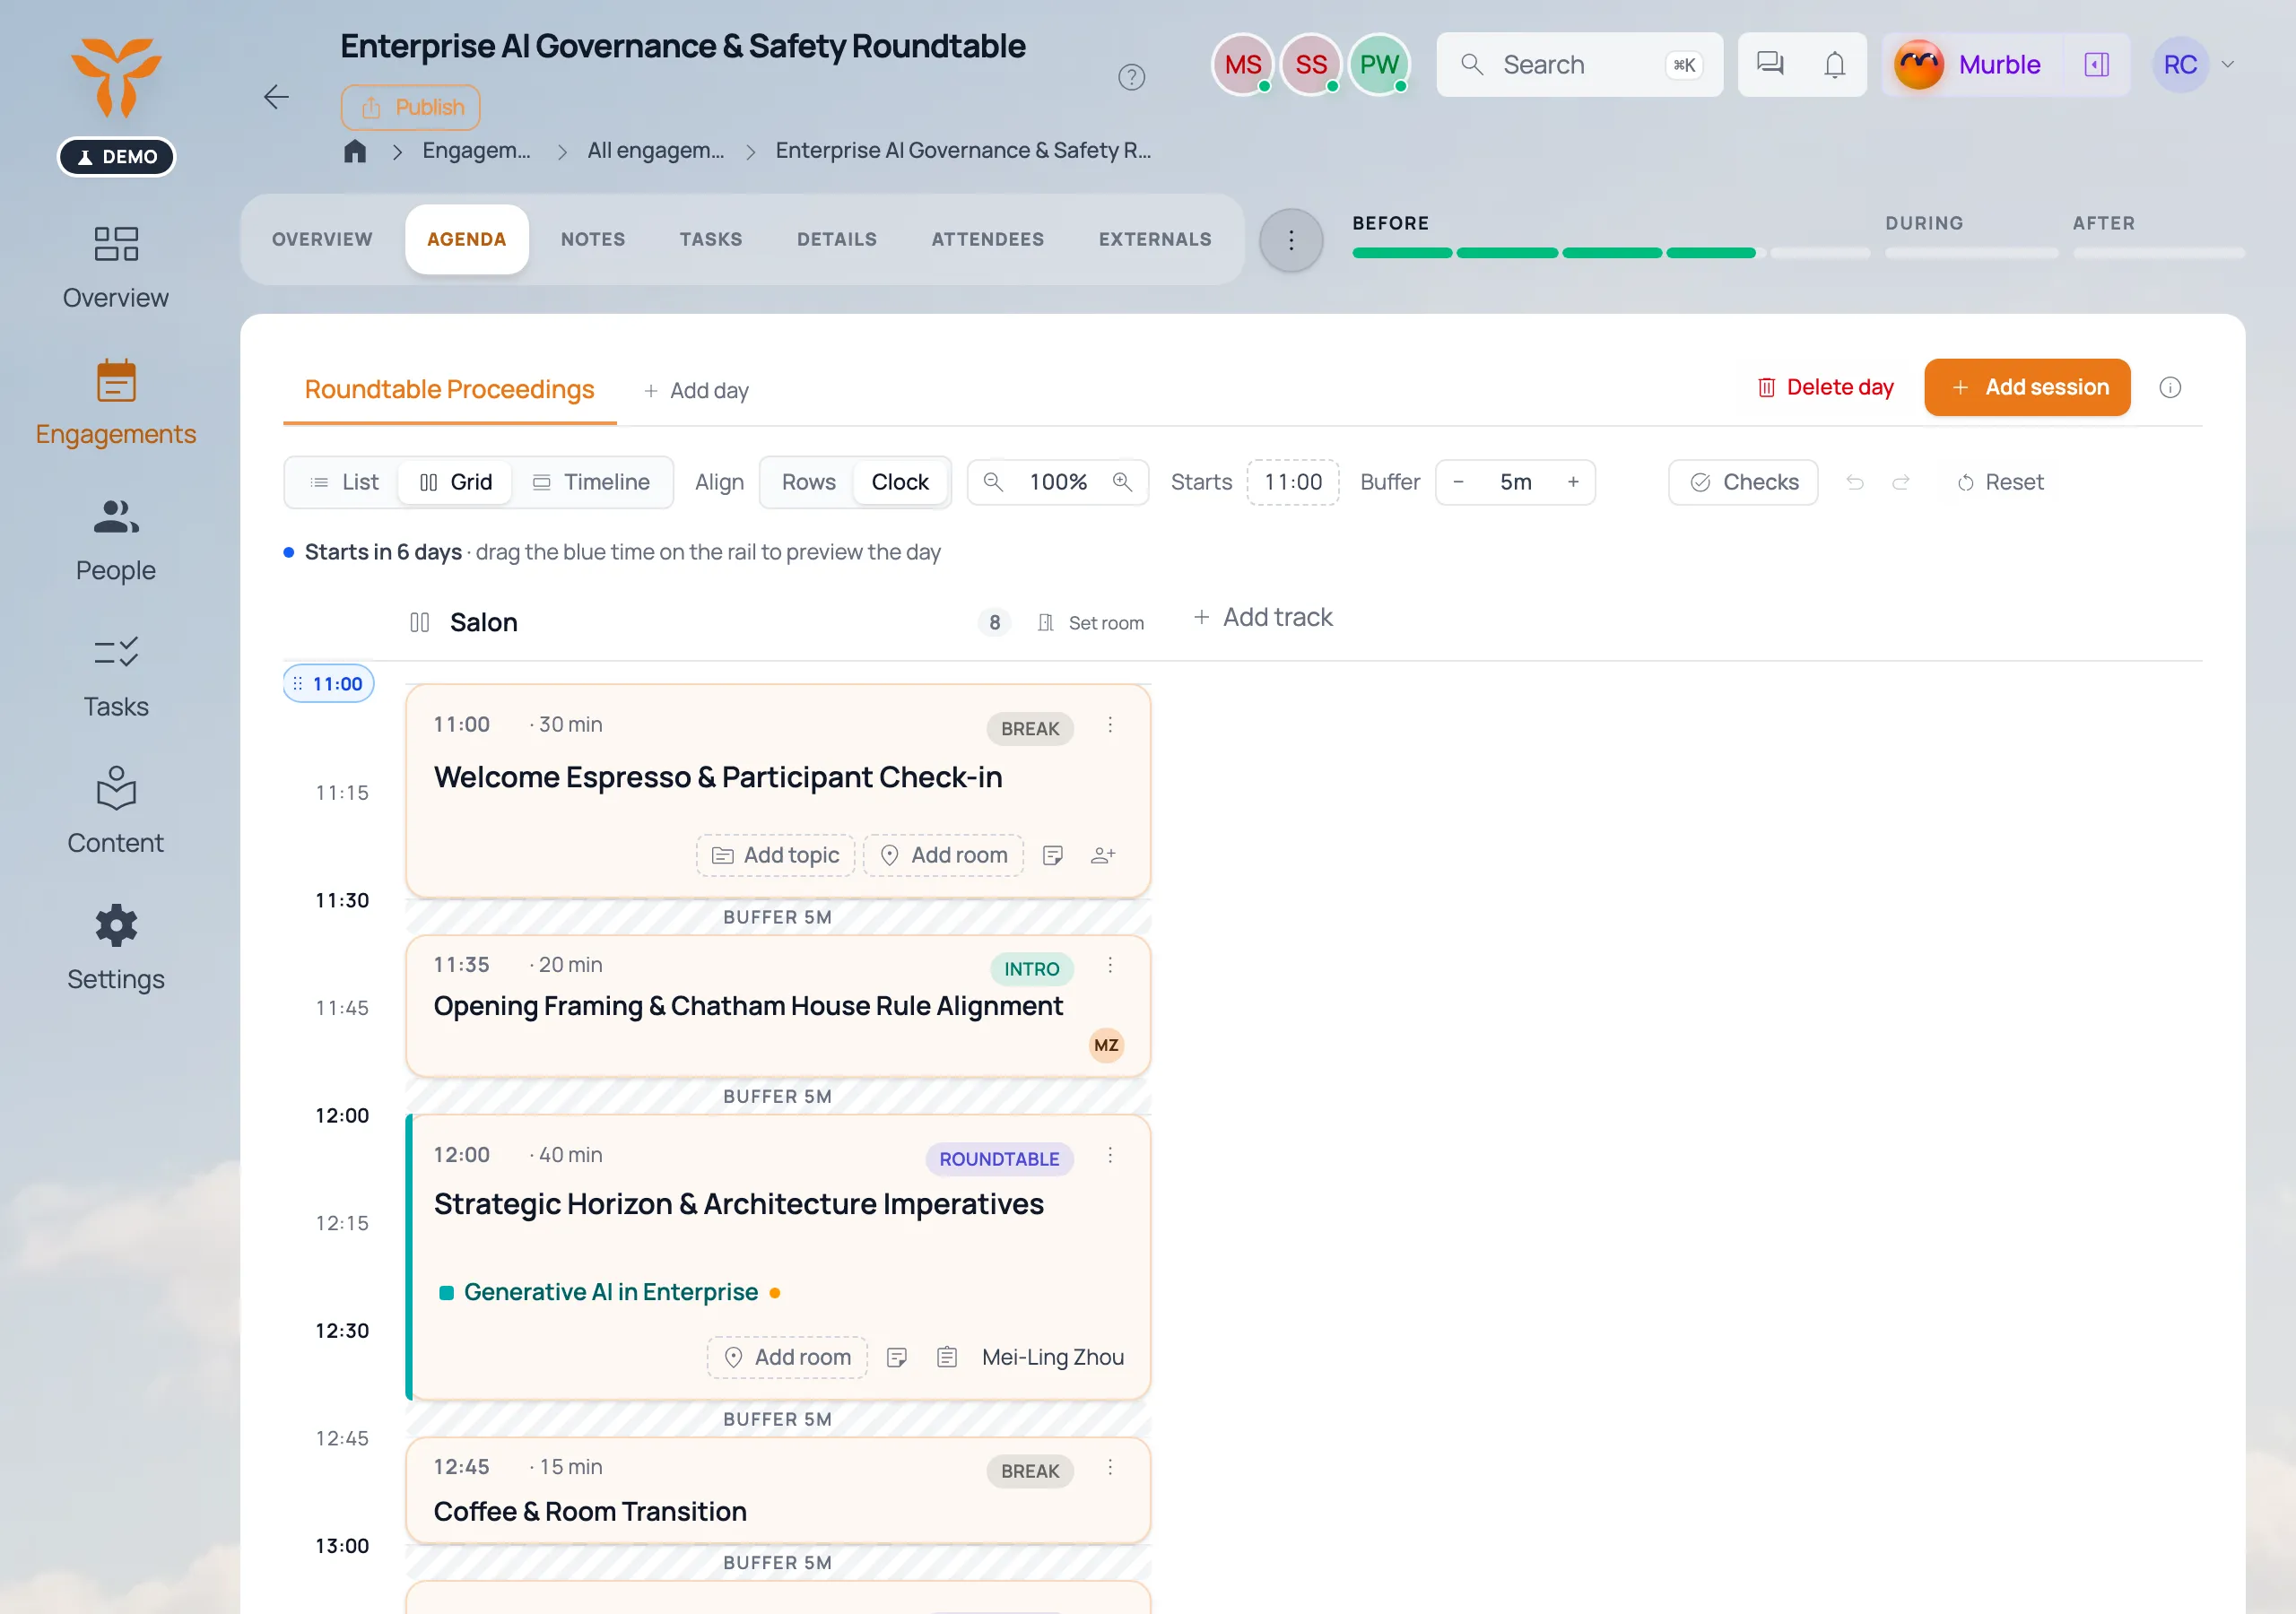Set alignment to Clock

click(899, 482)
